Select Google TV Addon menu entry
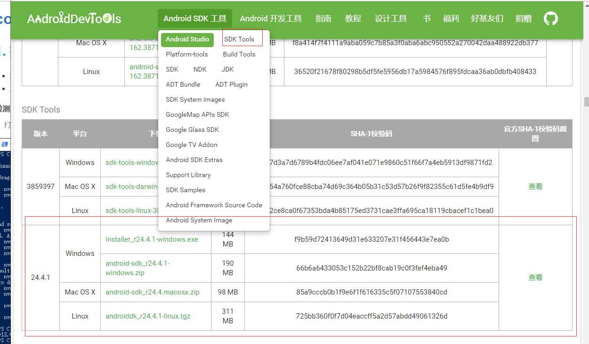 [192, 145]
